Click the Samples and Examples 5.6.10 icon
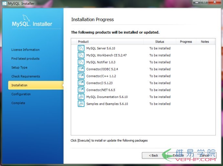 coord(81,104)
